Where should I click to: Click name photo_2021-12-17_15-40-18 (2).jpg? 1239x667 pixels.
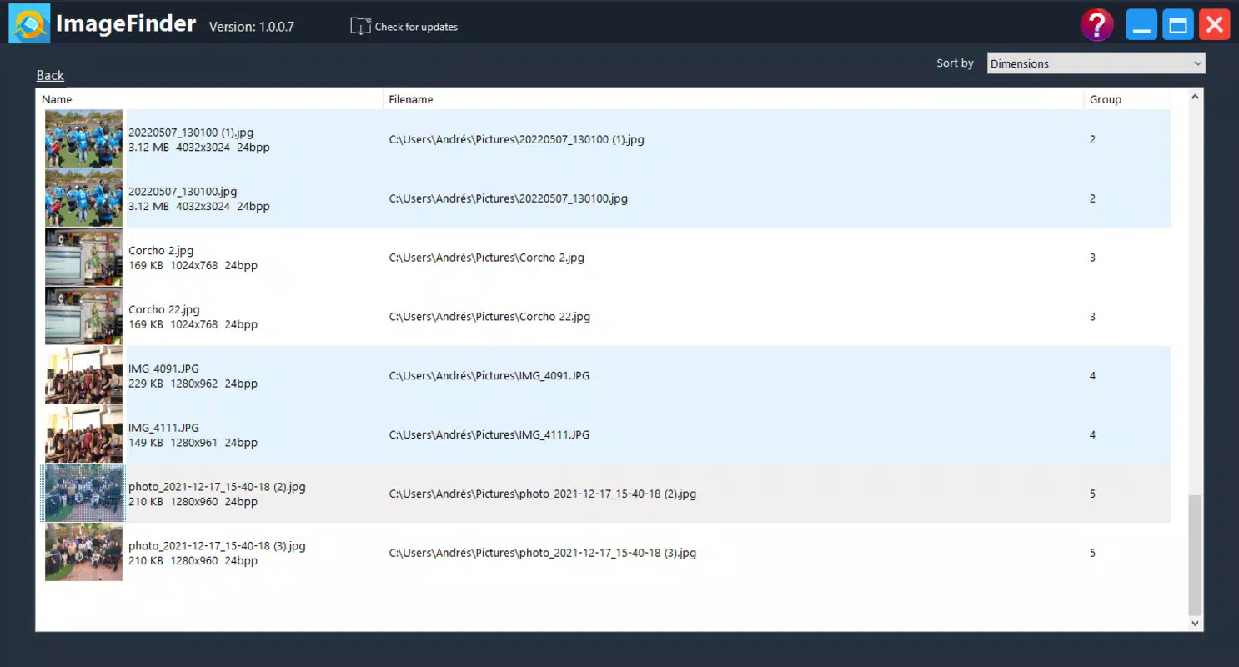[217, 487]
